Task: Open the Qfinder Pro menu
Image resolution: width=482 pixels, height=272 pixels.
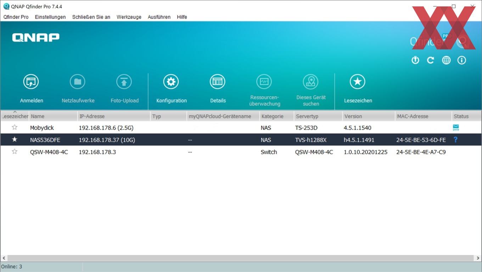Action: 16,17
